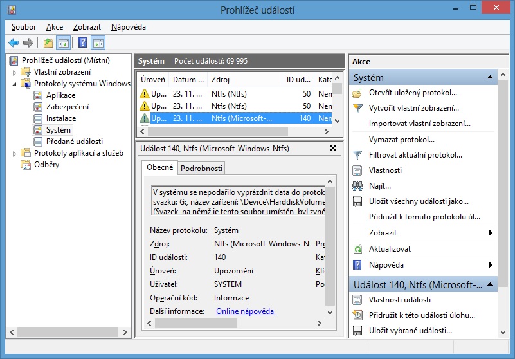
Task: Click the Aktualizovat refresh icon
Action: (358, 249)
